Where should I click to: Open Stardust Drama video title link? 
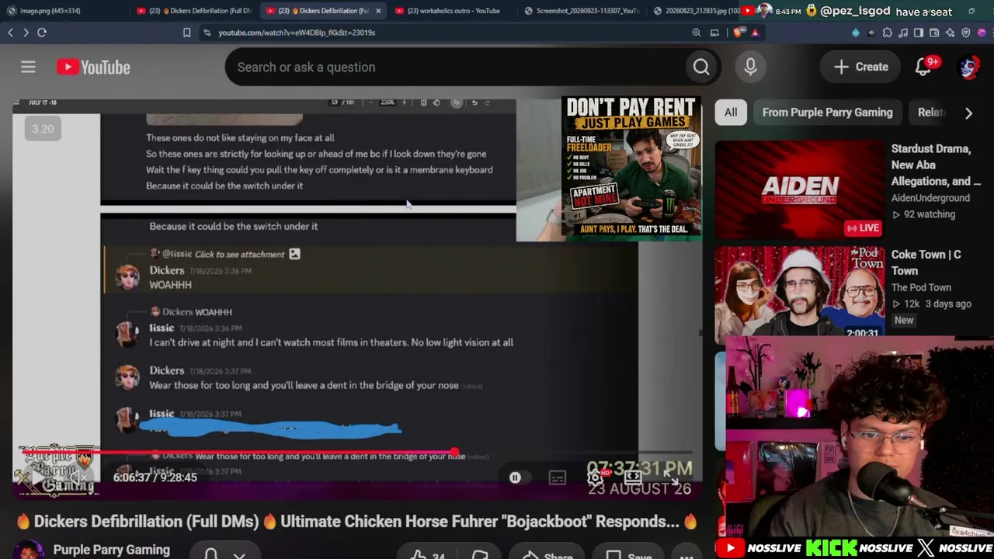tap(937, 165)
